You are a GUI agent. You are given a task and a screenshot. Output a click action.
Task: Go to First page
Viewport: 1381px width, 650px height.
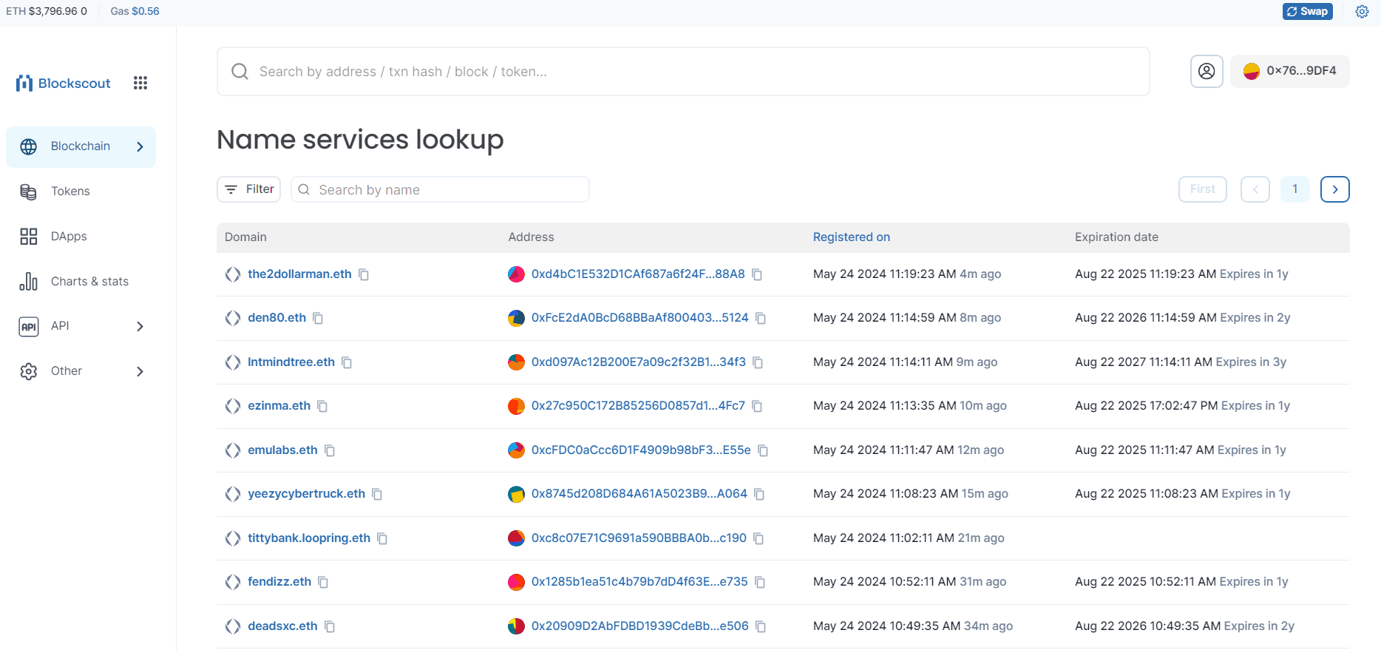point(1203,189)
